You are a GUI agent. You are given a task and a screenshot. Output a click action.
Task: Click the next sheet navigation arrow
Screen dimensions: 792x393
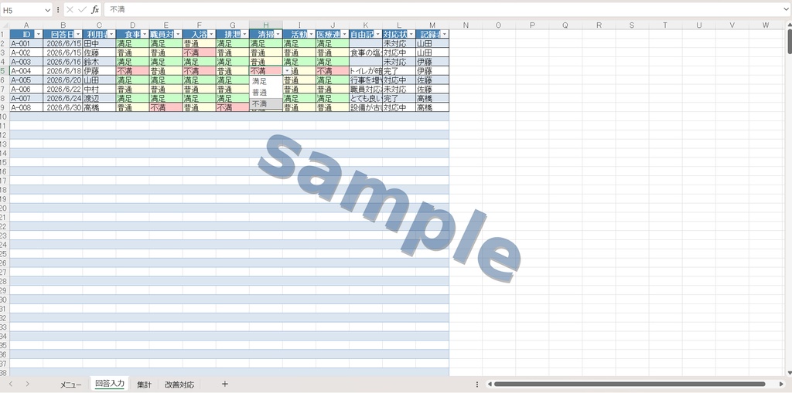click(x=27, y=385)
